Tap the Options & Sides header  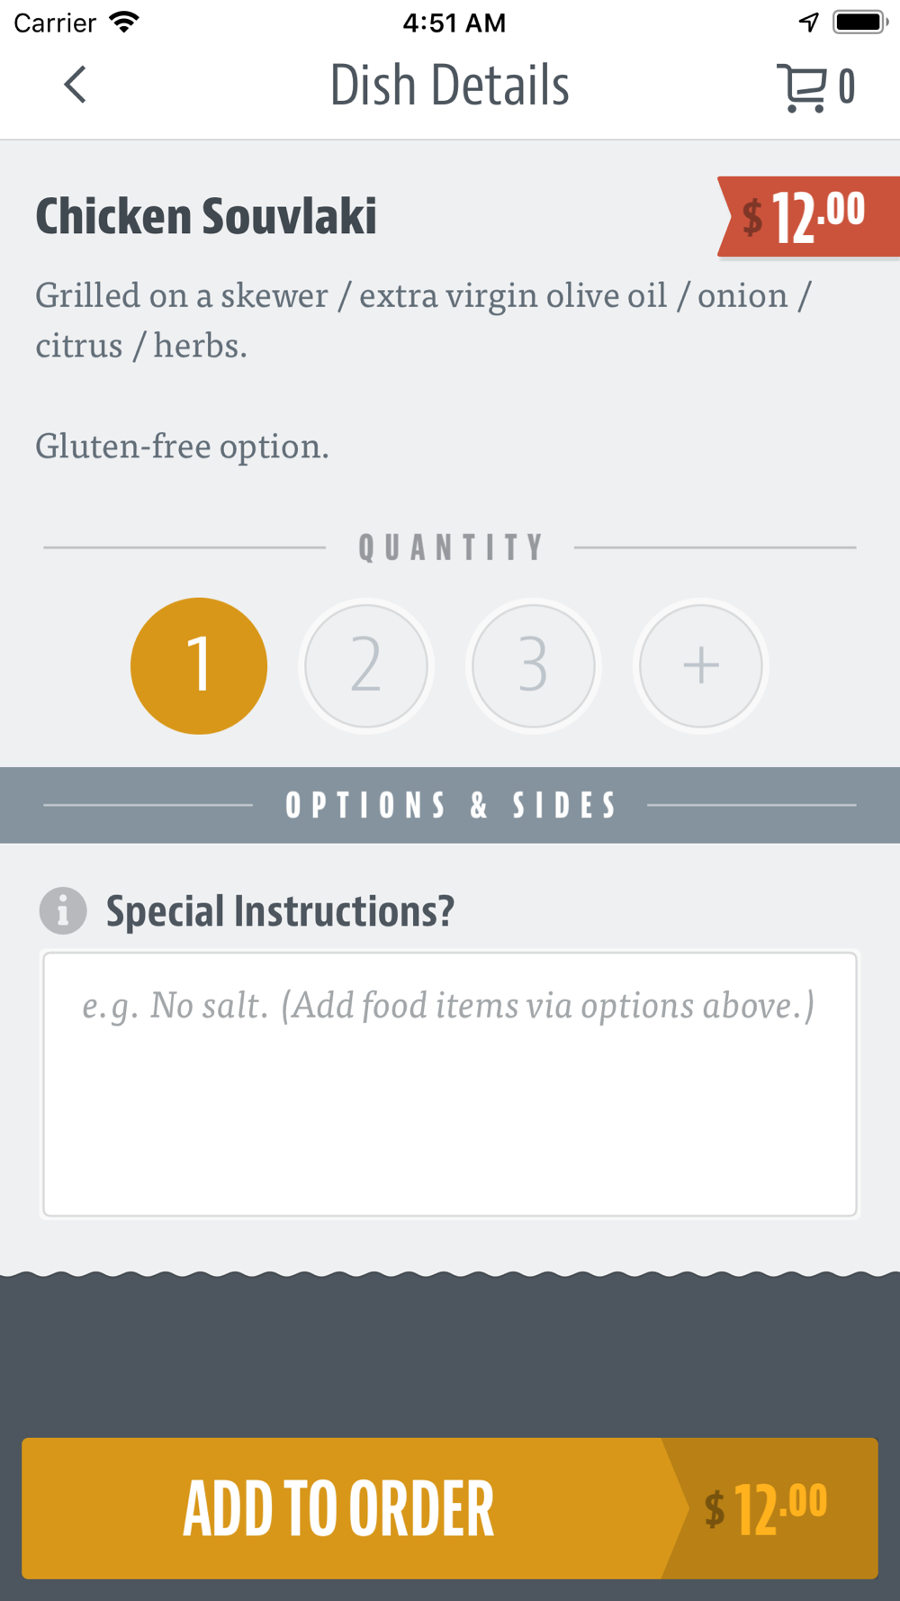tap(450, 805)
